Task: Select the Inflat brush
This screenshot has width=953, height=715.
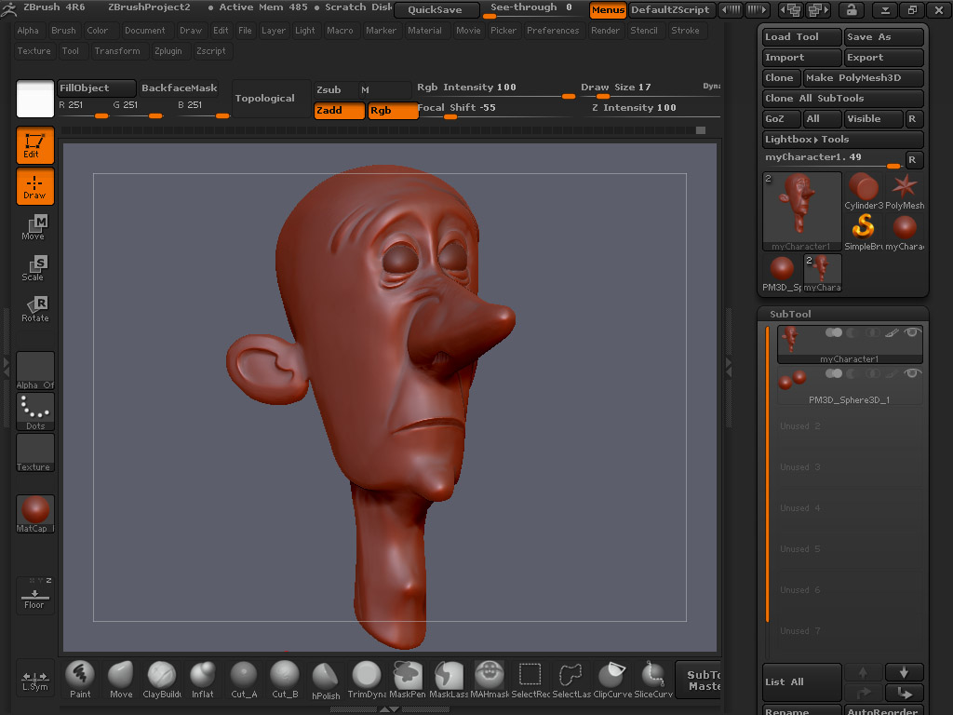Action: (x=202, y=679)
